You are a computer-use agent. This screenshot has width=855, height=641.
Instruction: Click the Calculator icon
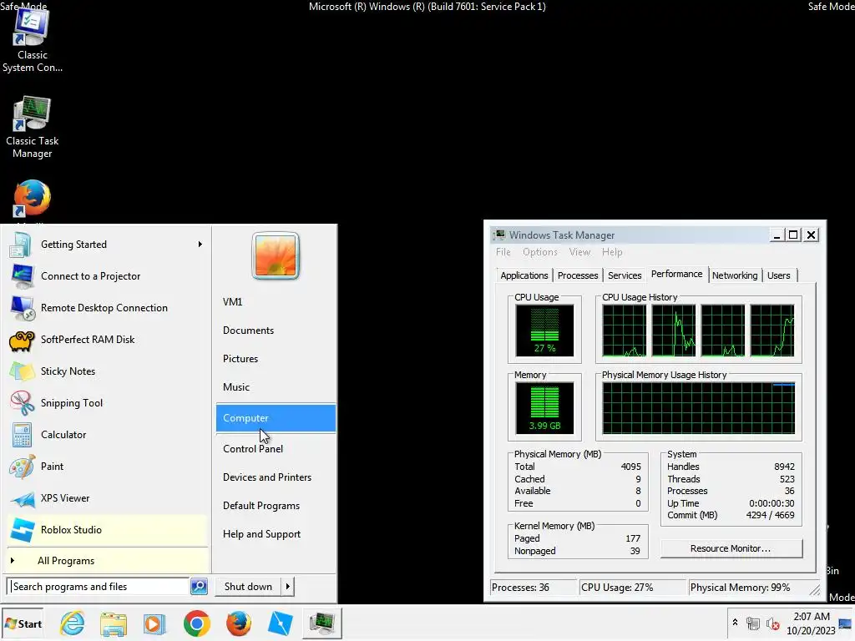[22, 435]
